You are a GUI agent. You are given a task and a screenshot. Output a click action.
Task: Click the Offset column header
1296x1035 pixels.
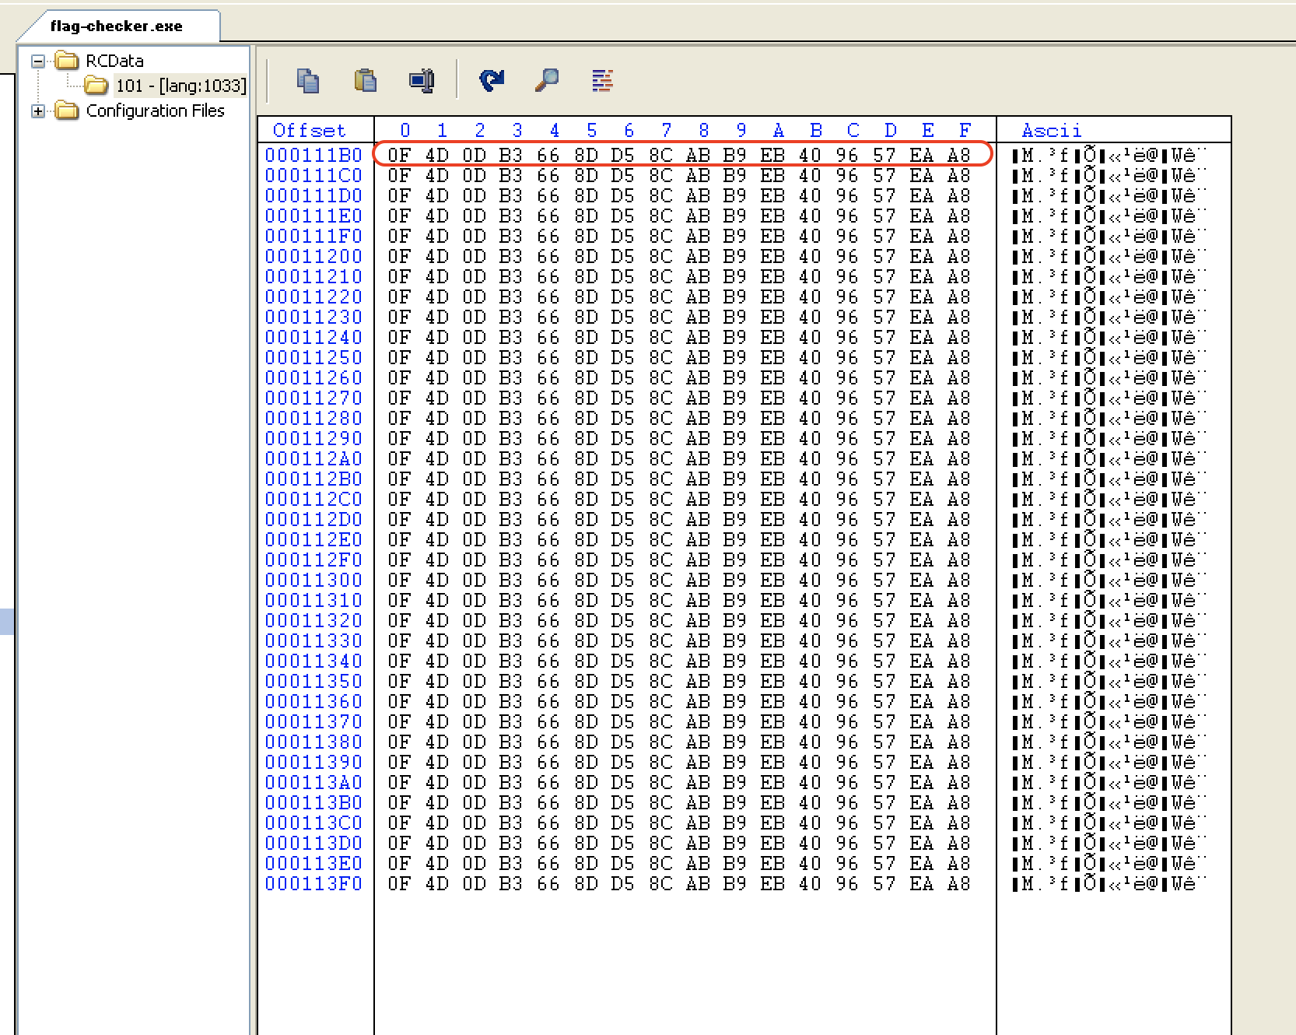[x=309, y=130]
